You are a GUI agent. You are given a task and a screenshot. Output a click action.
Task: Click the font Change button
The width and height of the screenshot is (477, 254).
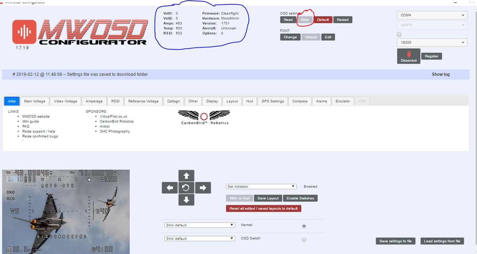(x=290, y=37)
